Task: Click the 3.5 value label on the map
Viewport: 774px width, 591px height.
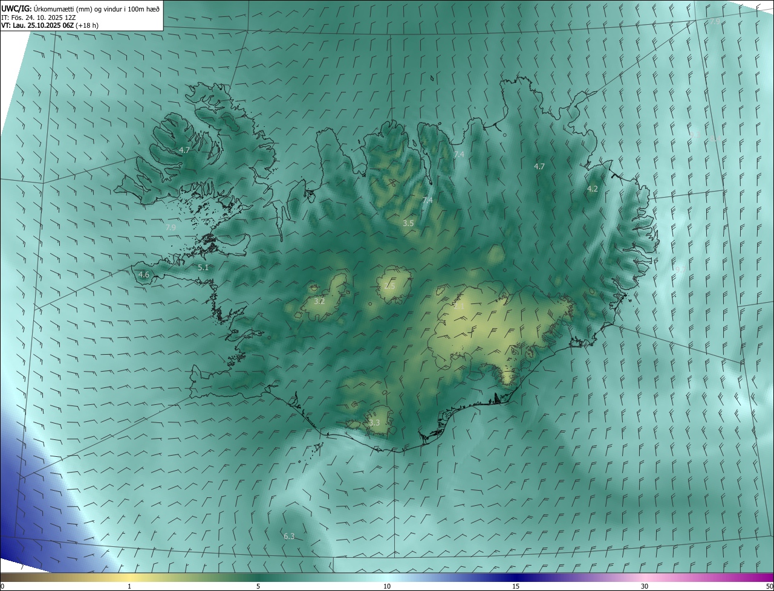Action: (408, 223)
